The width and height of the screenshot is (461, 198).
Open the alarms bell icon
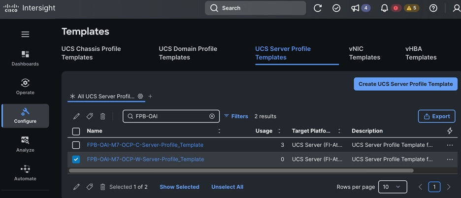[384, 8]
